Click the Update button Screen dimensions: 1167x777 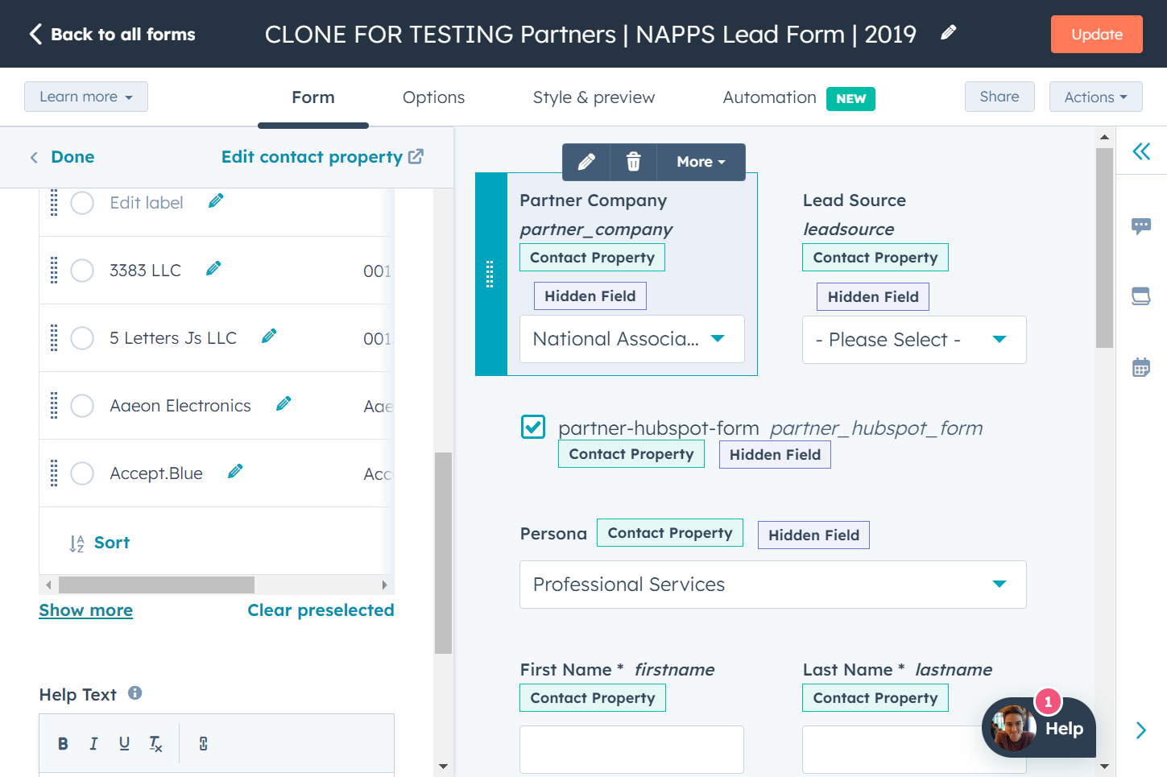point(1097,35)
